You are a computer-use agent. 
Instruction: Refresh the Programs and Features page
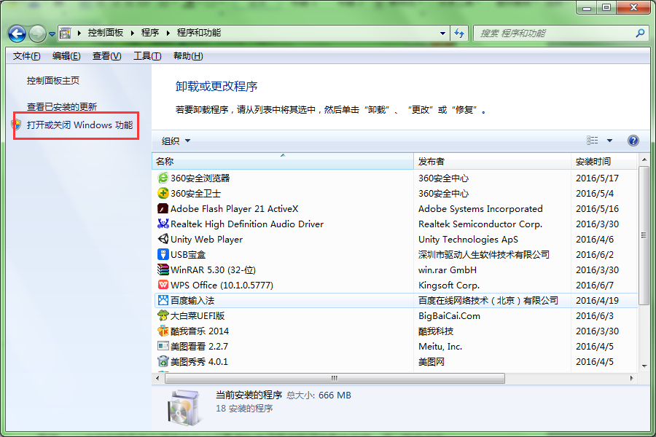(x=459, y=33)
